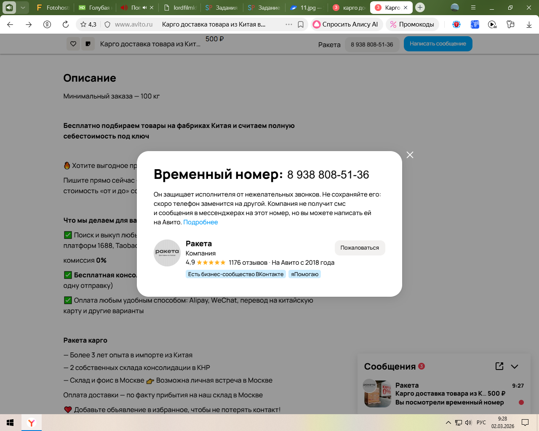
Task: Expand the tab list dropdown arrow
Action: tap(23, 8)
